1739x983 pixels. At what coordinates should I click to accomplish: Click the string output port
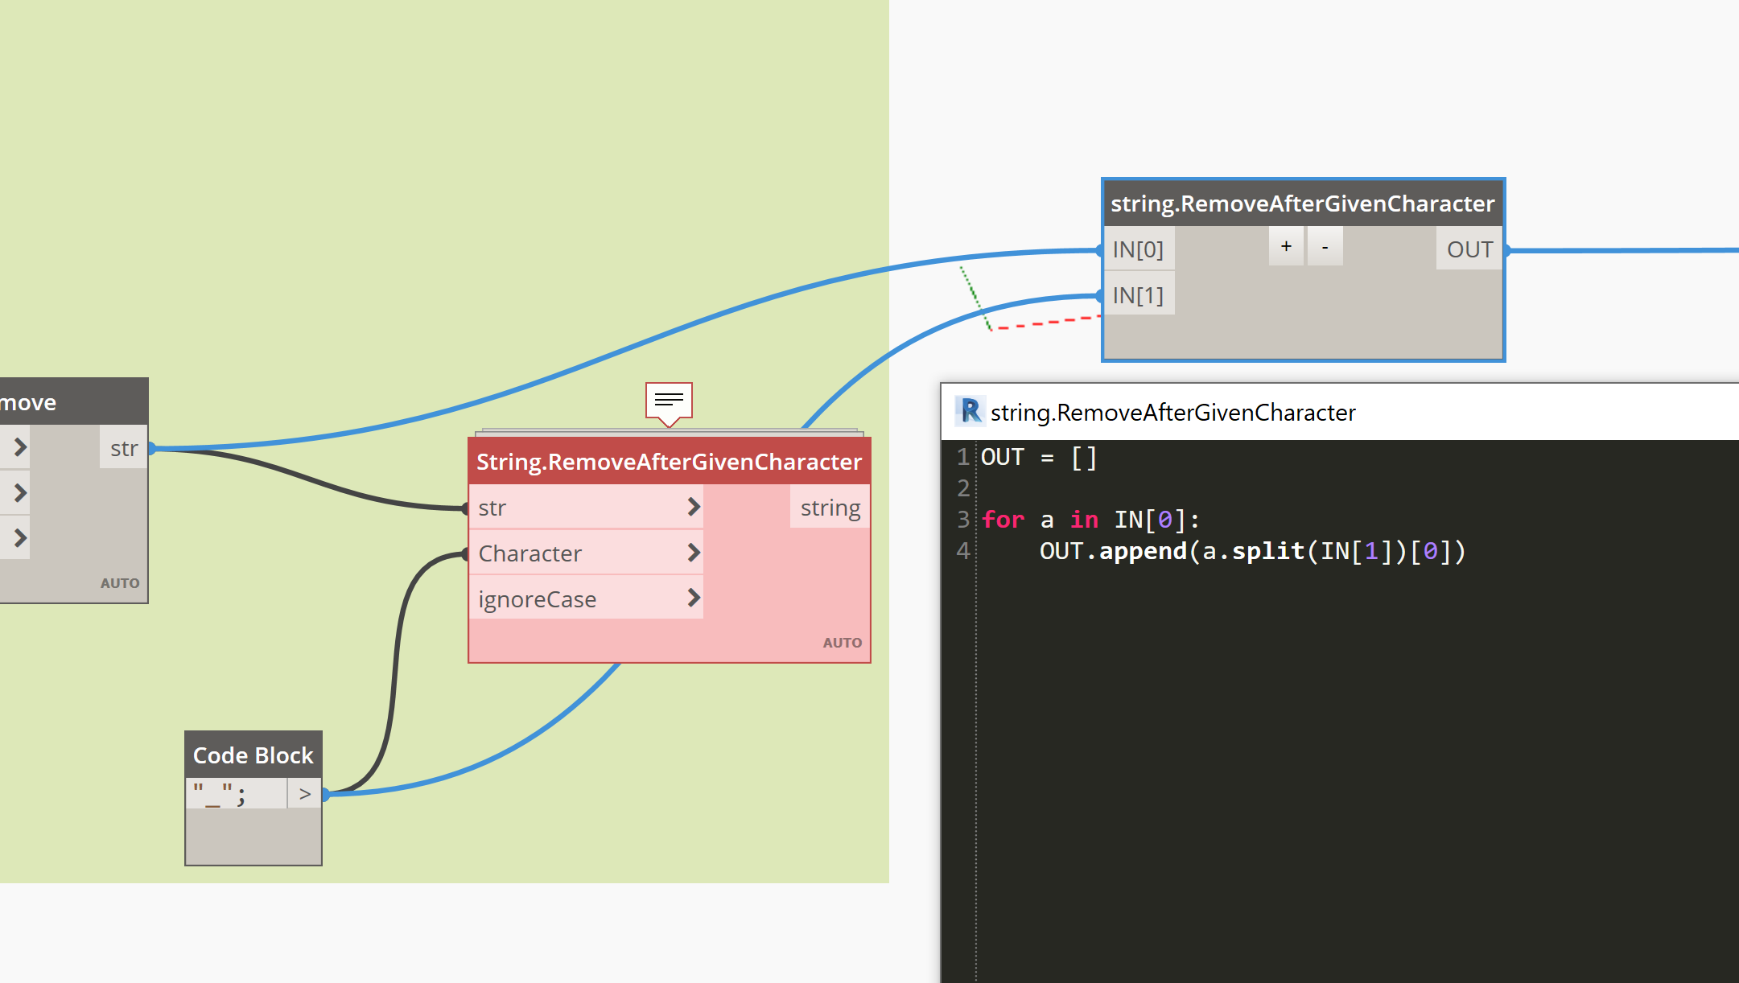coord(830,508)
